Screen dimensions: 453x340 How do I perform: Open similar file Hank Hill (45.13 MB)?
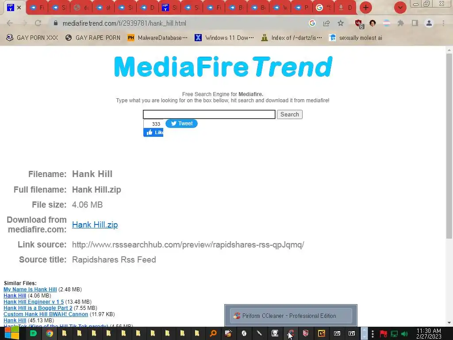pyautogui.click(x=15, y=321)
